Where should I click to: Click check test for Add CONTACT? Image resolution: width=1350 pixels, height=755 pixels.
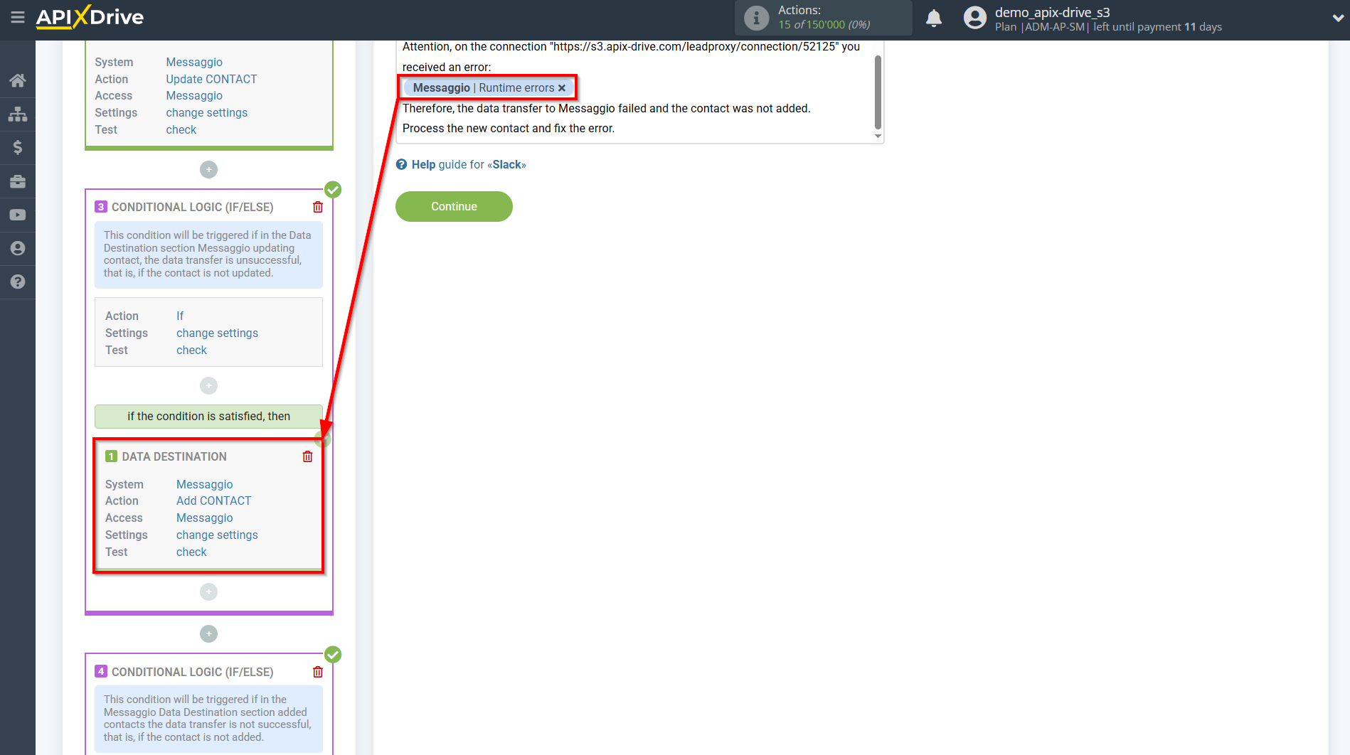tap(191, 552)
